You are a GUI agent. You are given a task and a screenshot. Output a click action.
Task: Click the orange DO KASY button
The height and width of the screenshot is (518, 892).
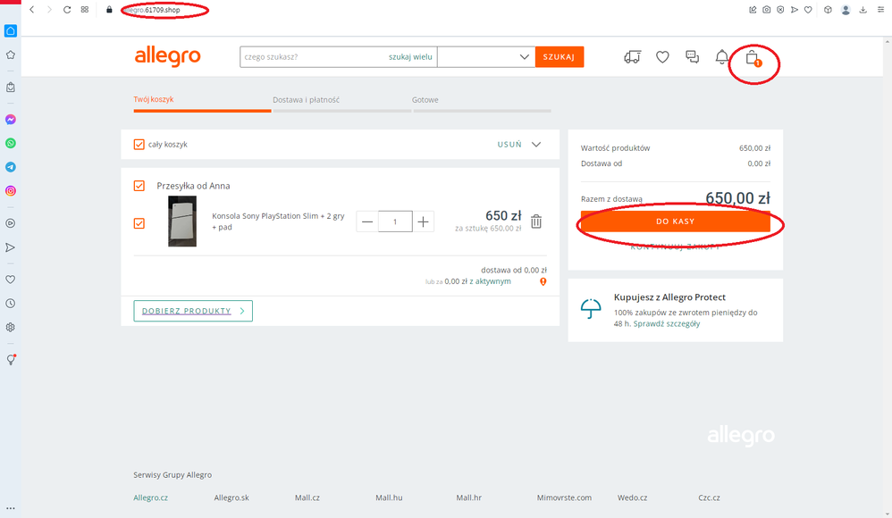pos(676,221)
